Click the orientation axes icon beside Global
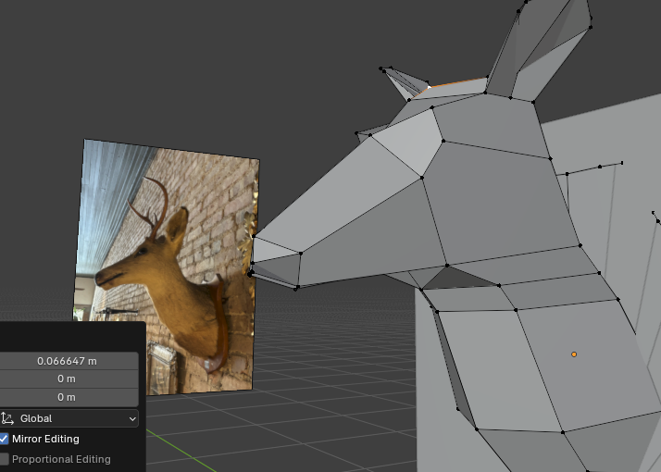This screenshot has width=661, height=472. tap(7, 418)
